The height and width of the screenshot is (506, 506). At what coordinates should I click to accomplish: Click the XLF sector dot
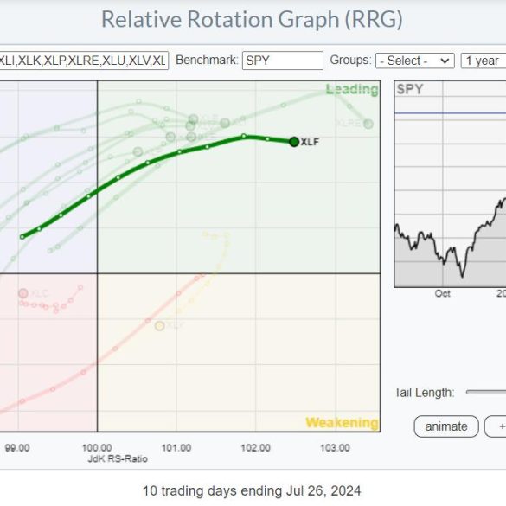[x=294, y=142]
